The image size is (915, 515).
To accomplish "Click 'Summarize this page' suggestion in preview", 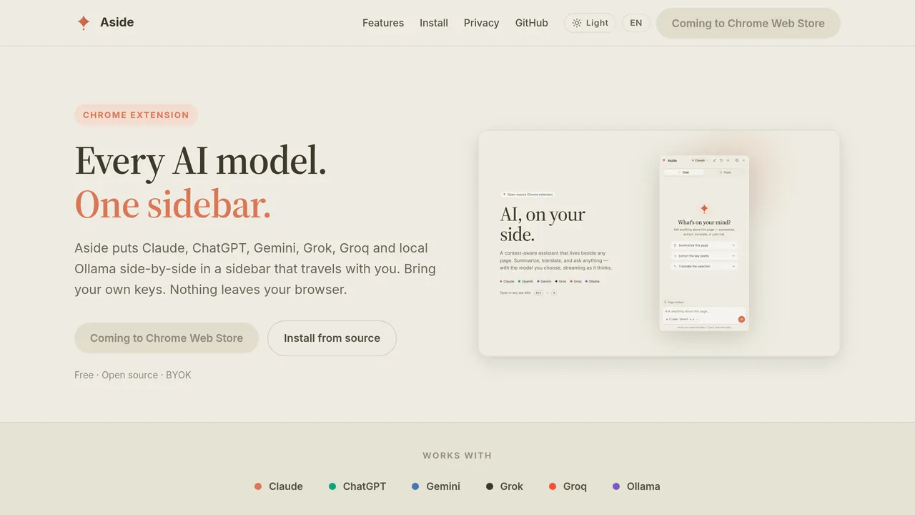I will tap(704, 245).
